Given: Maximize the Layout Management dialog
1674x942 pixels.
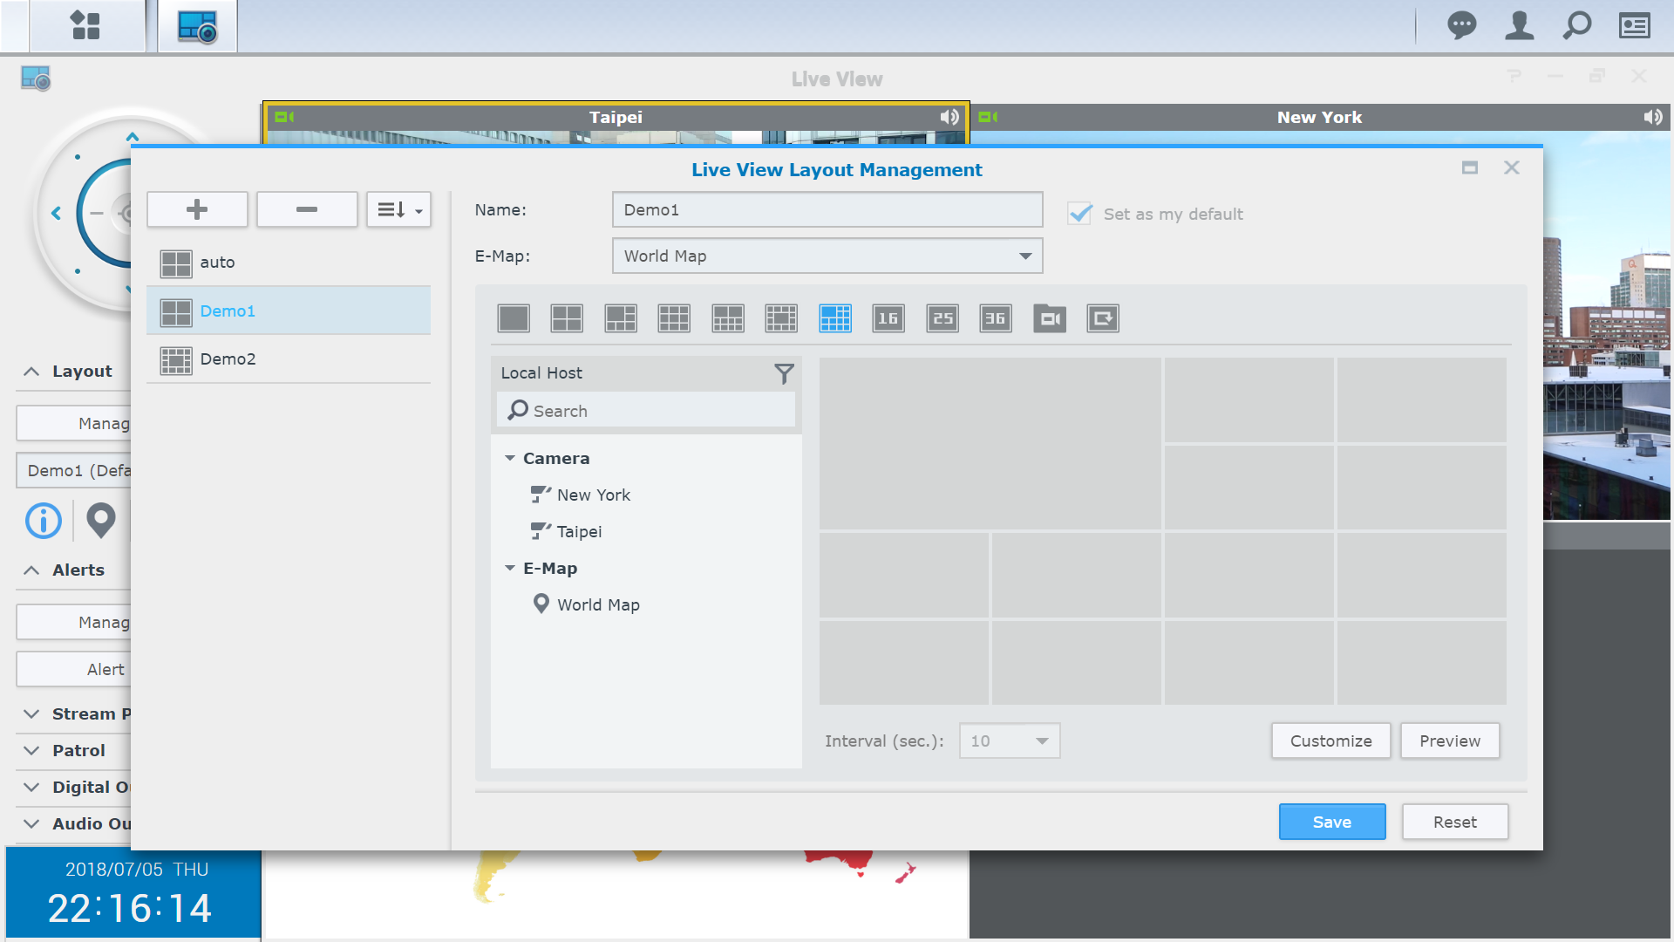Looking at the screenshot, I should (x=1470, y=167).
